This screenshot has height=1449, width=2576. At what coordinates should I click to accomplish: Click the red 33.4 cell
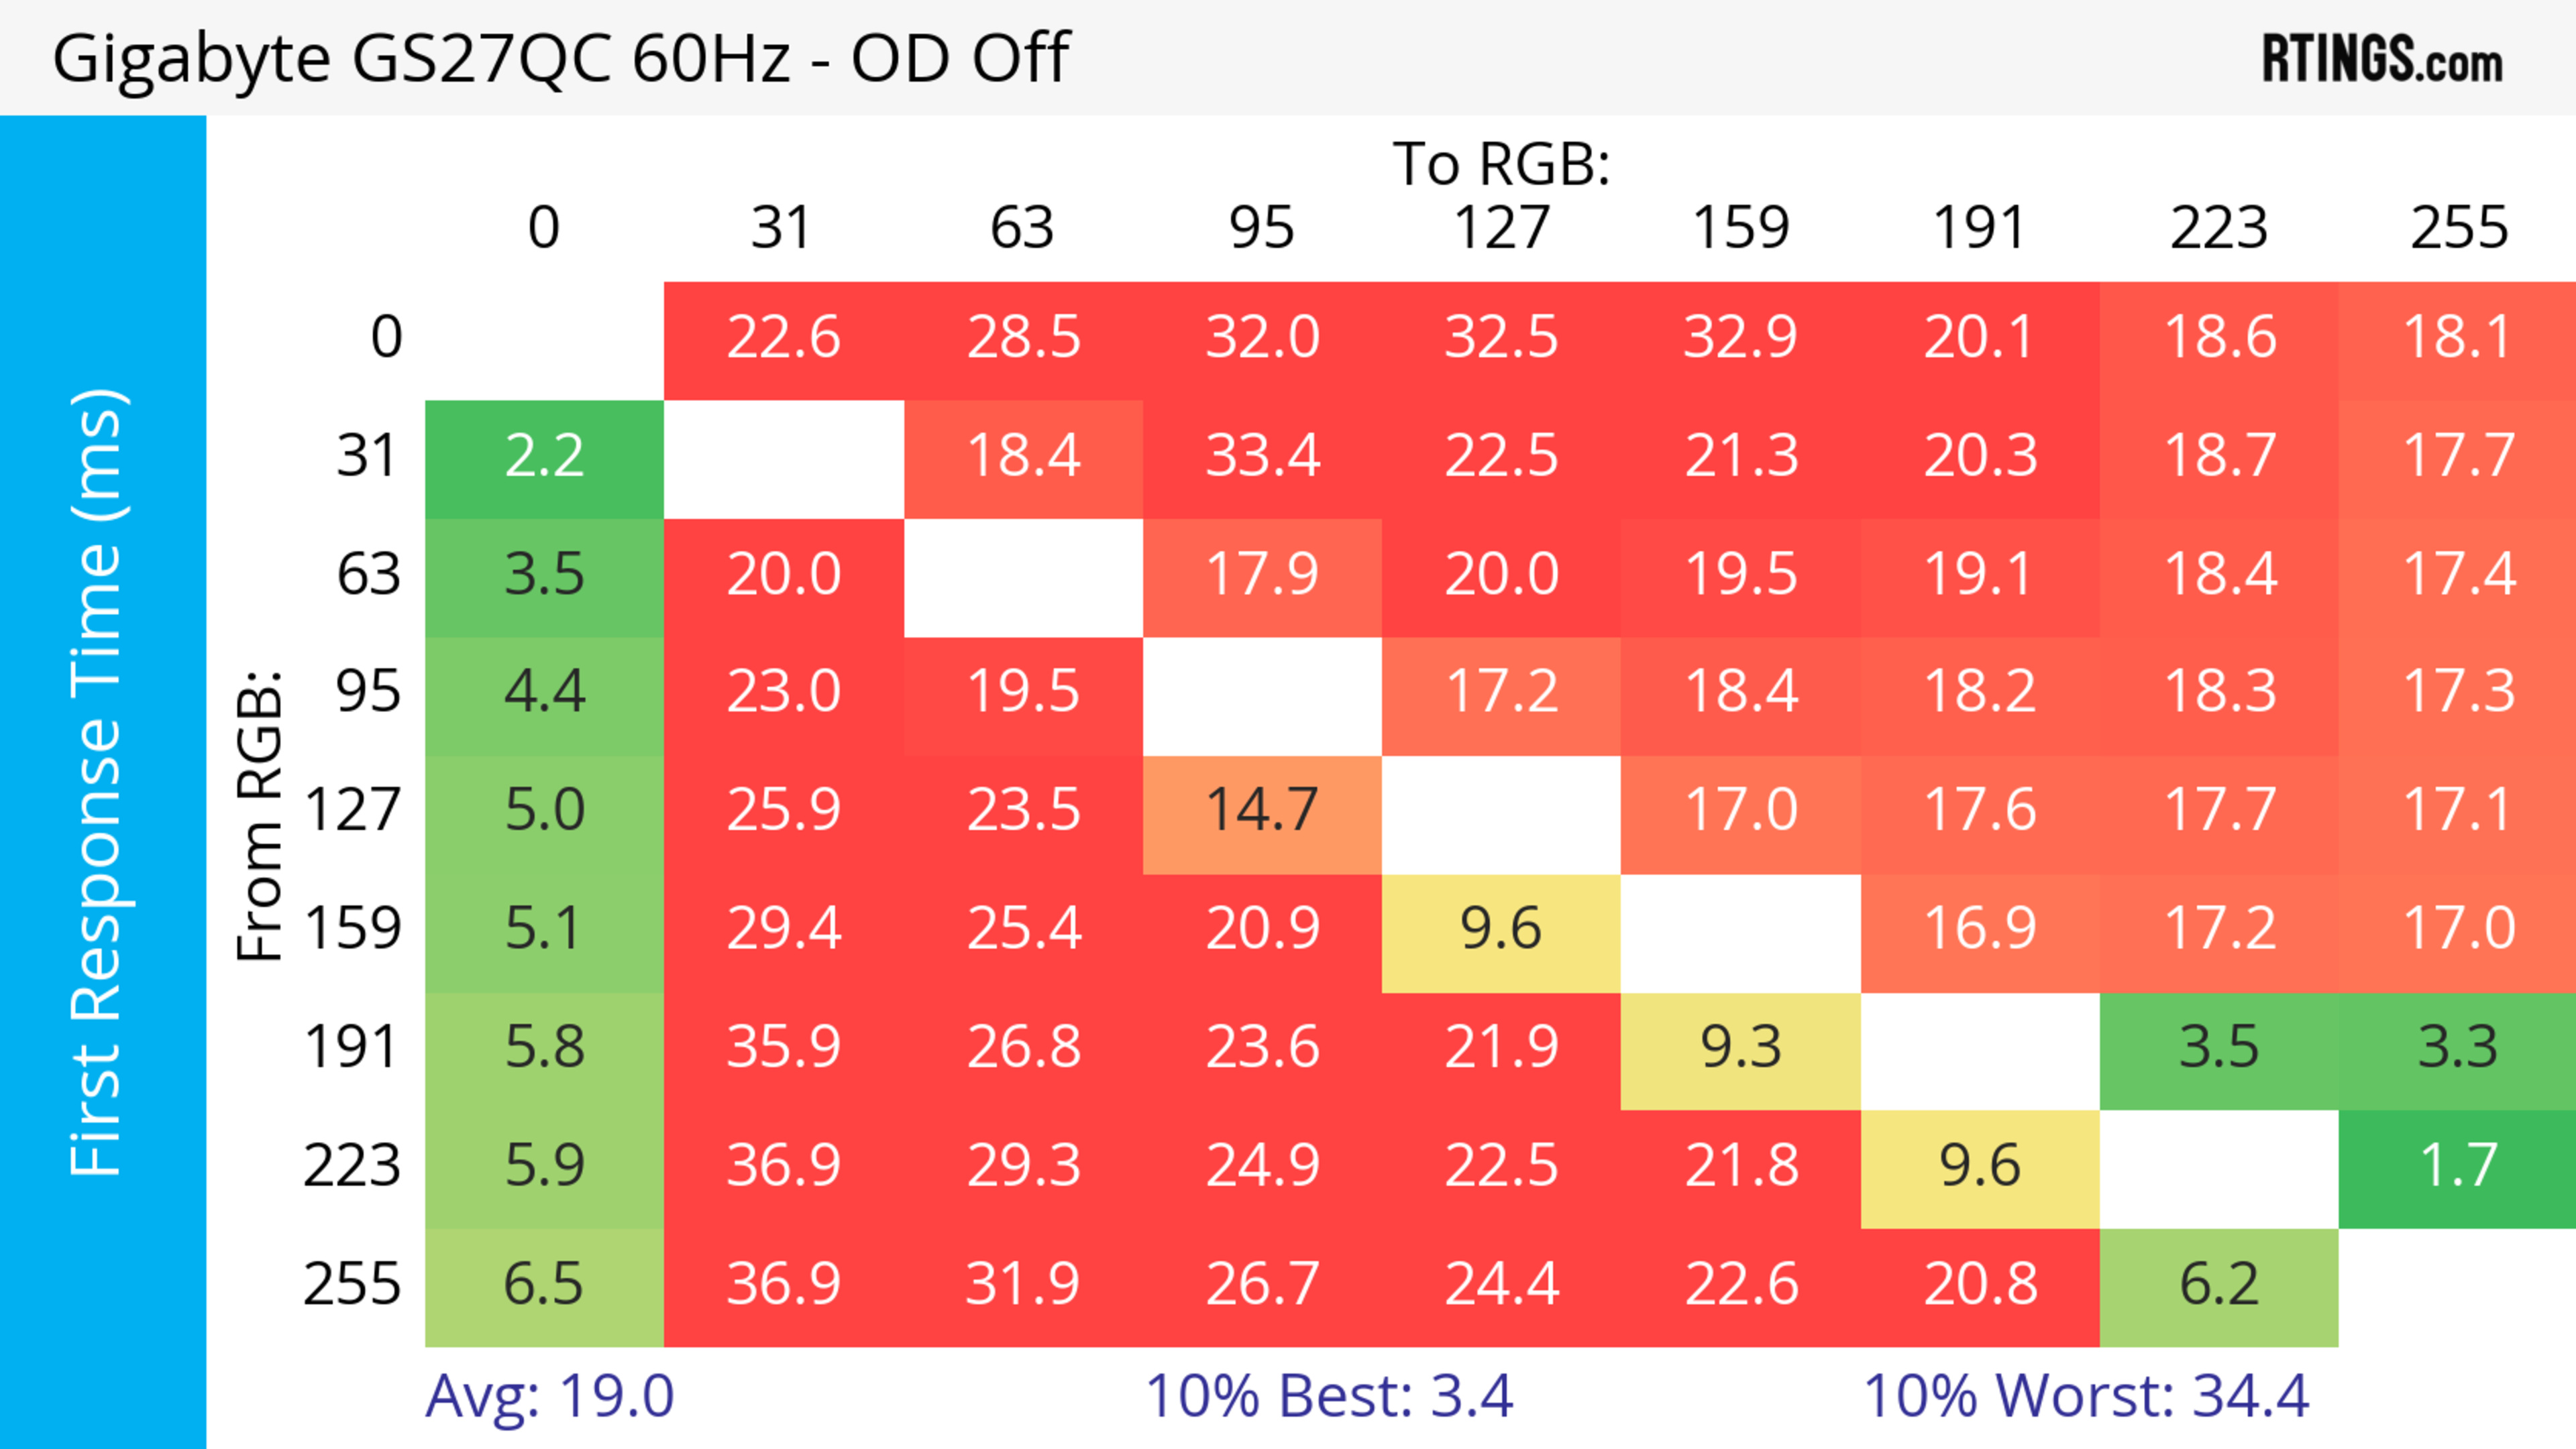(x=1262, y=457)
